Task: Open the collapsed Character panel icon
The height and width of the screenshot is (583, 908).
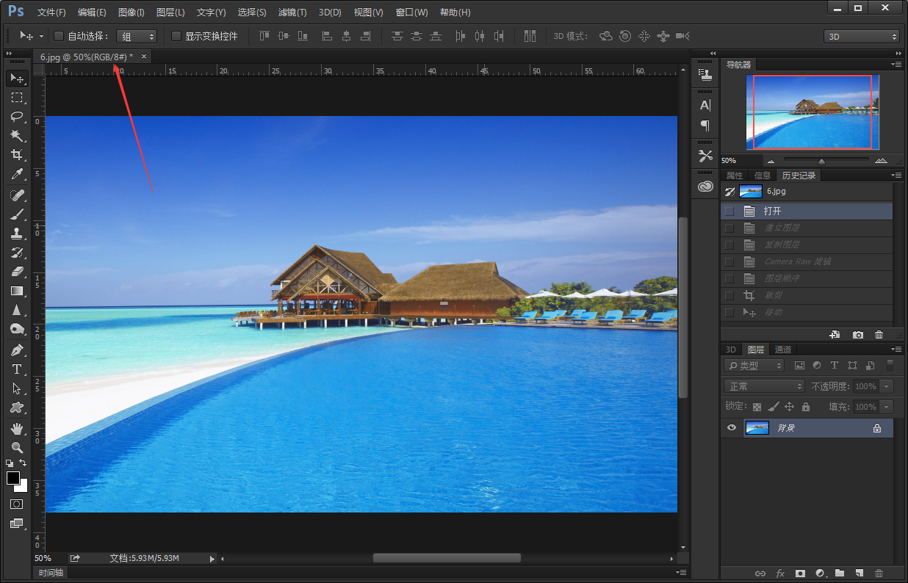Action: coord(705,105)
